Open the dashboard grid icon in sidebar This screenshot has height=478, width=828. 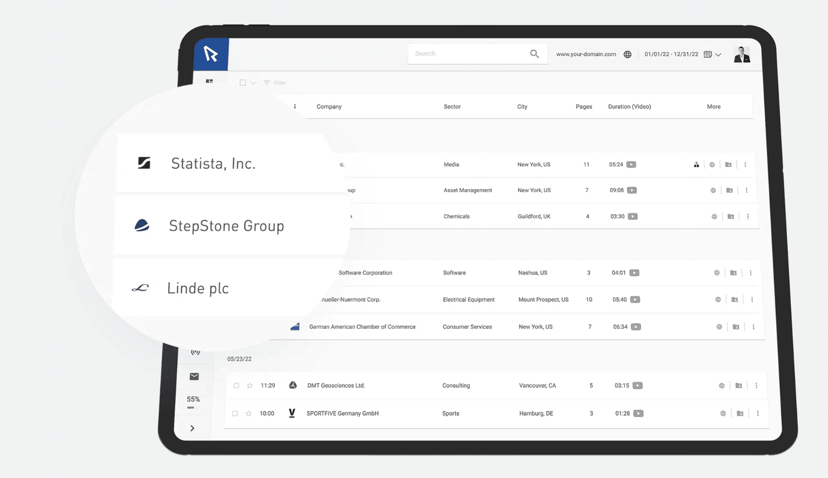tap(209, 82)
